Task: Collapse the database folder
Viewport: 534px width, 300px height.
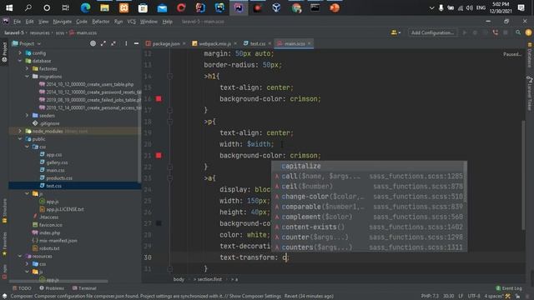Action: (x=20, y=61)
